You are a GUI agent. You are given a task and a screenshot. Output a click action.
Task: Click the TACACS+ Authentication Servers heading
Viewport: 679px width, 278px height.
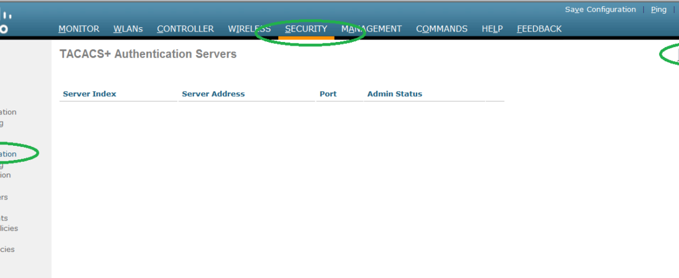(x=148, y=54)
